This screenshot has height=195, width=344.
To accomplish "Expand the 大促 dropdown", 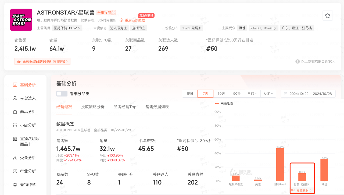I will pos(268,93).
